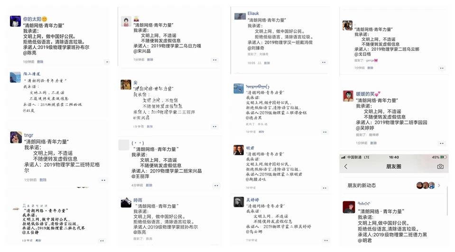The height and width of the screenshot is (252, 455).
Task: Tap 安's dog avatar
Action: click(x=126, y=85)
